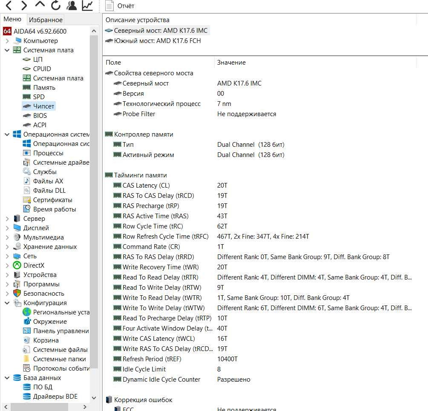The image size is (428, 411).
Task: Open the Время работы page
Action: coord(55,209)
